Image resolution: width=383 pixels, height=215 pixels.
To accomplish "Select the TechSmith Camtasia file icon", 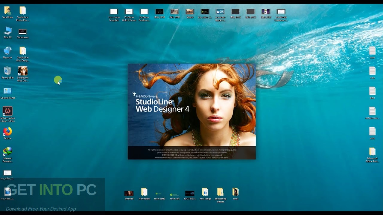I will point(281,12).
